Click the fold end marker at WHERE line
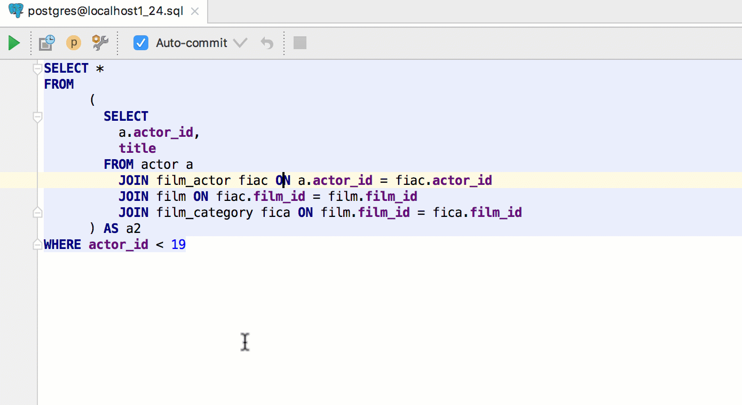This screenshot has height=405, width=742. coord(37,245)
